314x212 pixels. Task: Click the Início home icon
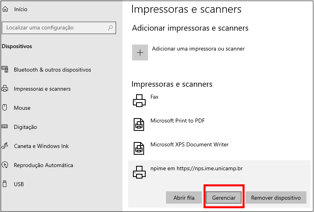pyautogui.click(x=5, y=9)
